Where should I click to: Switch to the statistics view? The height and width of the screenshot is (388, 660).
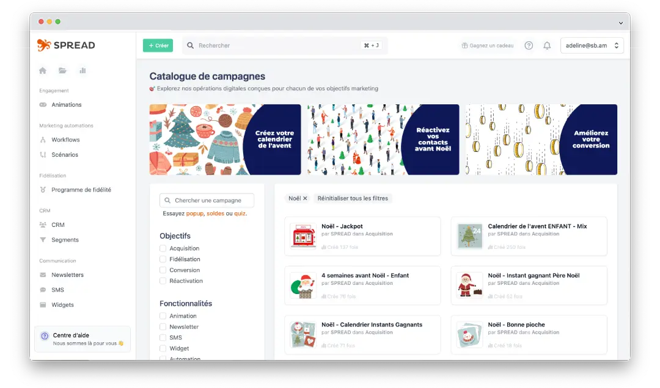(x=82, y=70)
